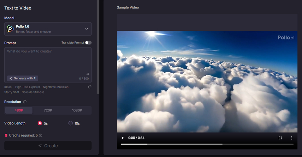This screenshot has width=302, height=157.
Task: Choose the Starry Shift idea
Action: pyautogui.click(x=12, y=92)
